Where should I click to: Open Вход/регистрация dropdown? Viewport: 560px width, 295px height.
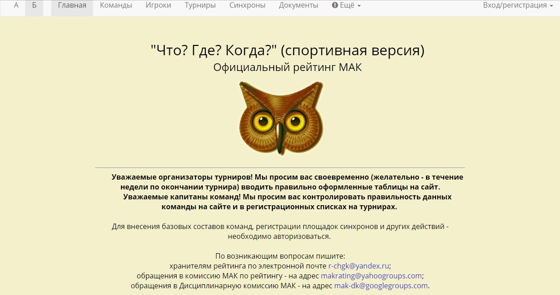click(x=518, y=6)
